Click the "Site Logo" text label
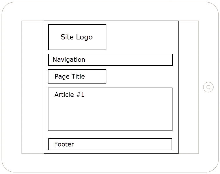The width and height of the screenshot is (220, 174). point(77,37)
